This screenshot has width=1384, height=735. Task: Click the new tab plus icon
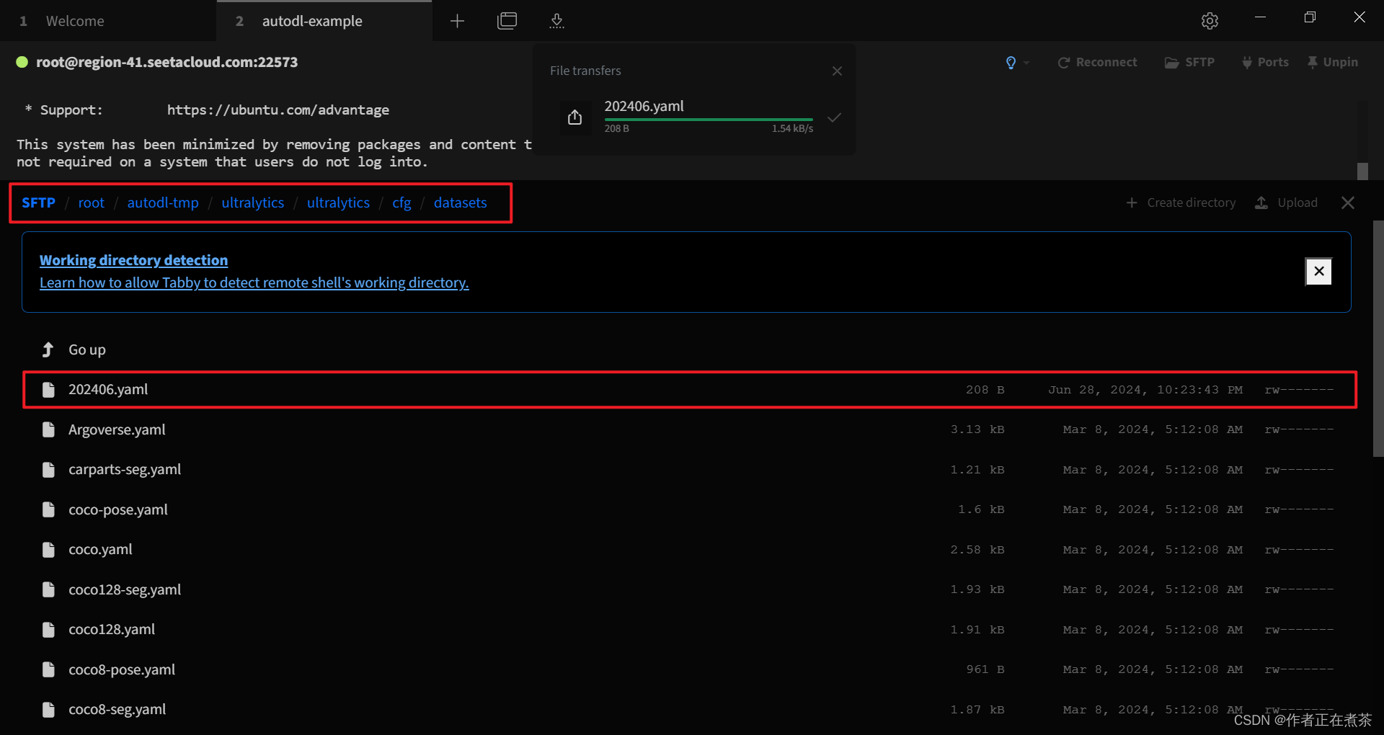(x=457, y=21)
